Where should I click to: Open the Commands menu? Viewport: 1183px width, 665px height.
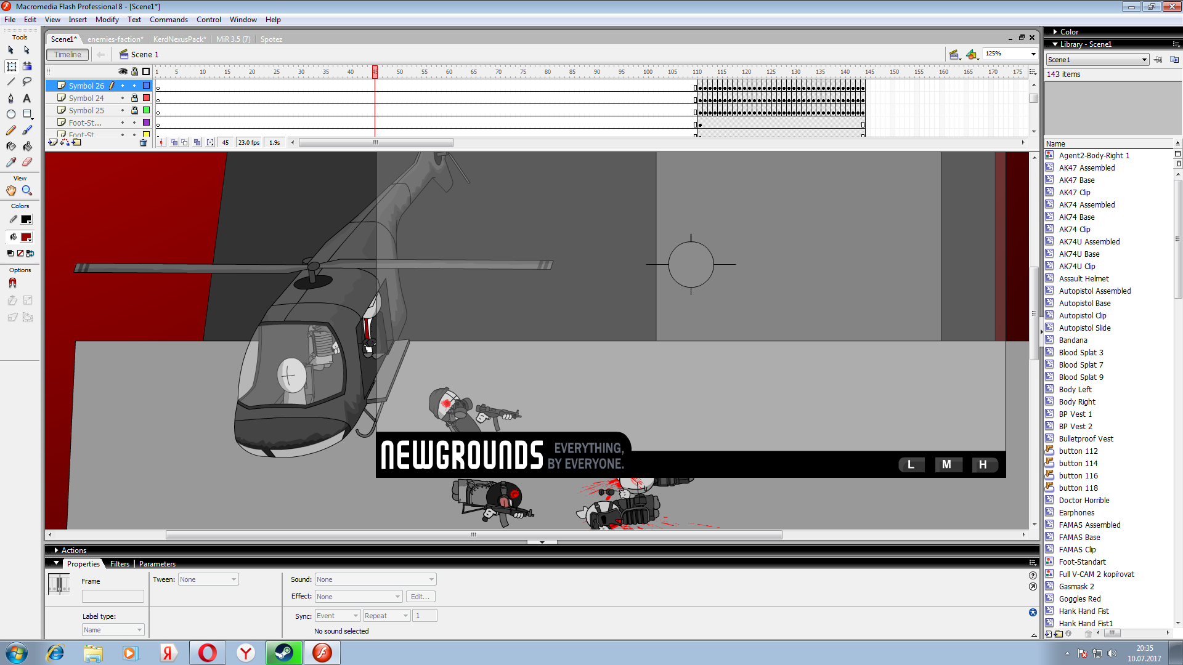(x=168, y=20)
